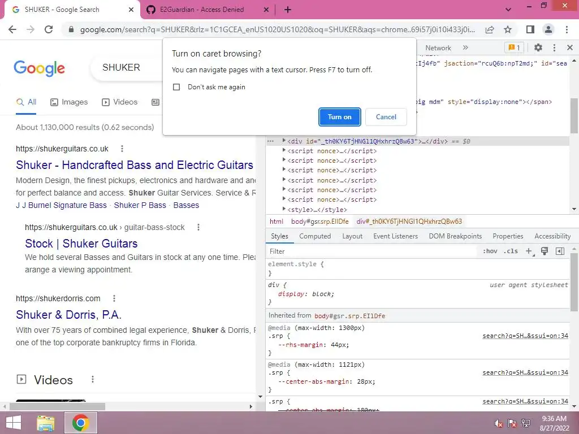Image resolution: width=579 pixels, height=434 pixels.
Task: Open Stock | Shuker Guitars result
Action: tap(81, 244)
